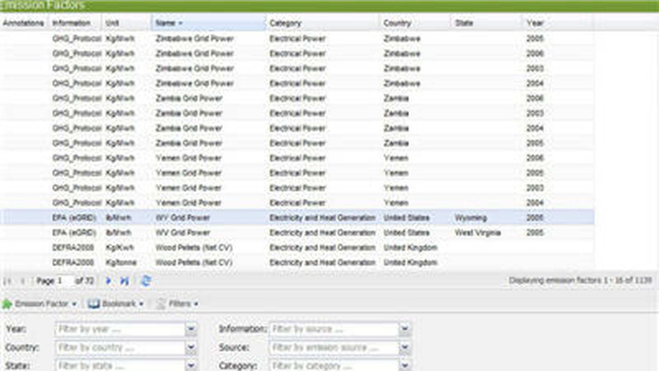Click the Zimbabwe 2004 row's country cell
Screen dimensions: 659x371
[x=402, y=83]
